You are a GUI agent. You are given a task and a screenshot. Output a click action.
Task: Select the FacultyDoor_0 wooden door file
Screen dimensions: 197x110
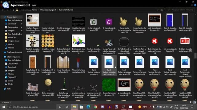[33, 62]
